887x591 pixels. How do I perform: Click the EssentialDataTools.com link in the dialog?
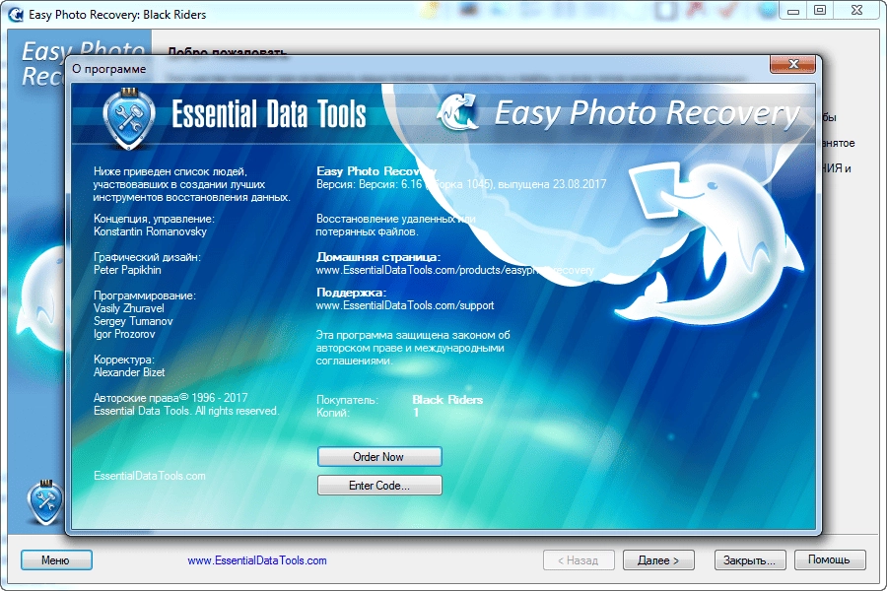coord(150,476)
